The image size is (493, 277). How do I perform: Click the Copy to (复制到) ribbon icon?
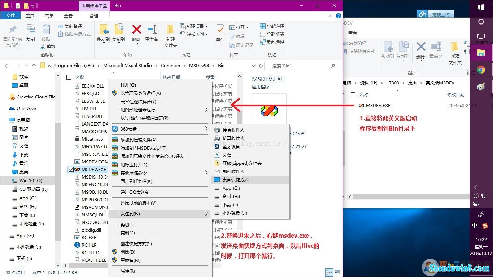point(118,29)
